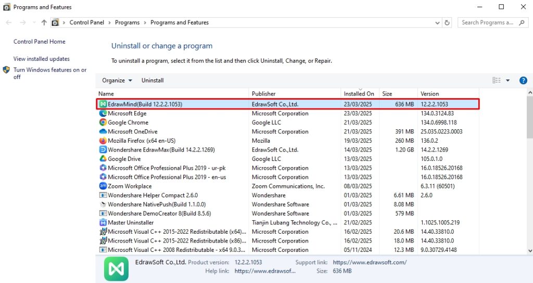Viewport: 533px width, 283px height.
Task: Click the Google Chrome program icon
Action: (x=103, y=123)
